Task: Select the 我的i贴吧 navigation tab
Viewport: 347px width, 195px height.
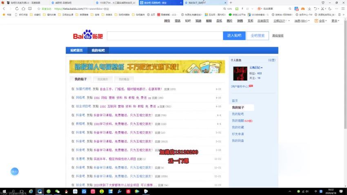Action: coord(98,51)
